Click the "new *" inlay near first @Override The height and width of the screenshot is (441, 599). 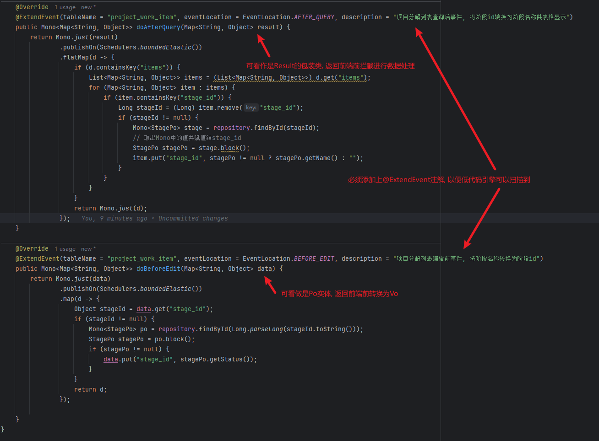[x=87, y=7]
